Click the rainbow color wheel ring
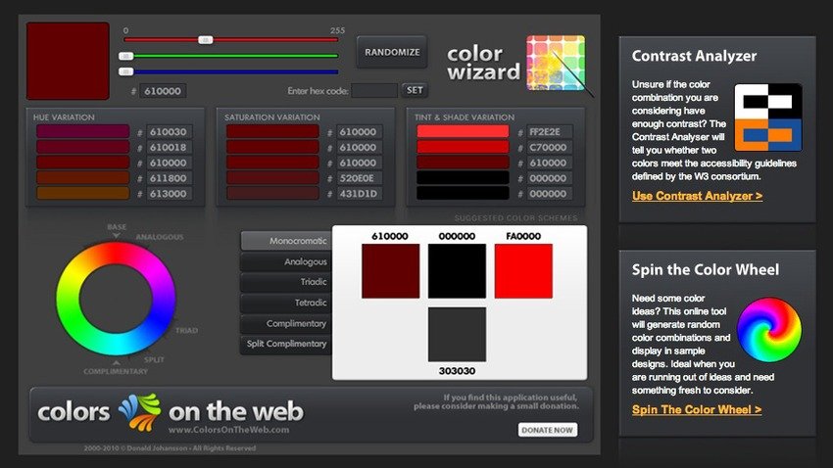Screen dimensions: 833x468 click(x=116, y=299)
